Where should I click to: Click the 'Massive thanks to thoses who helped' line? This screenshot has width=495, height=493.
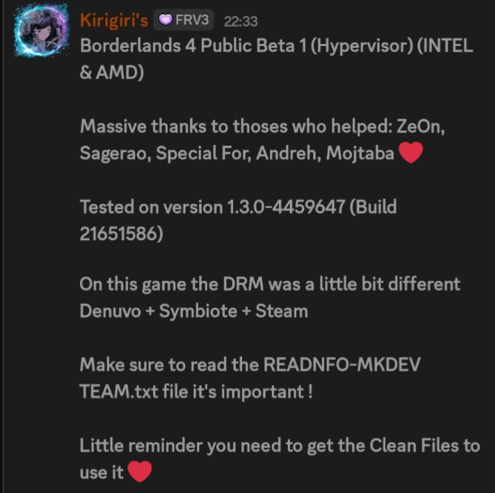(262, 126)
